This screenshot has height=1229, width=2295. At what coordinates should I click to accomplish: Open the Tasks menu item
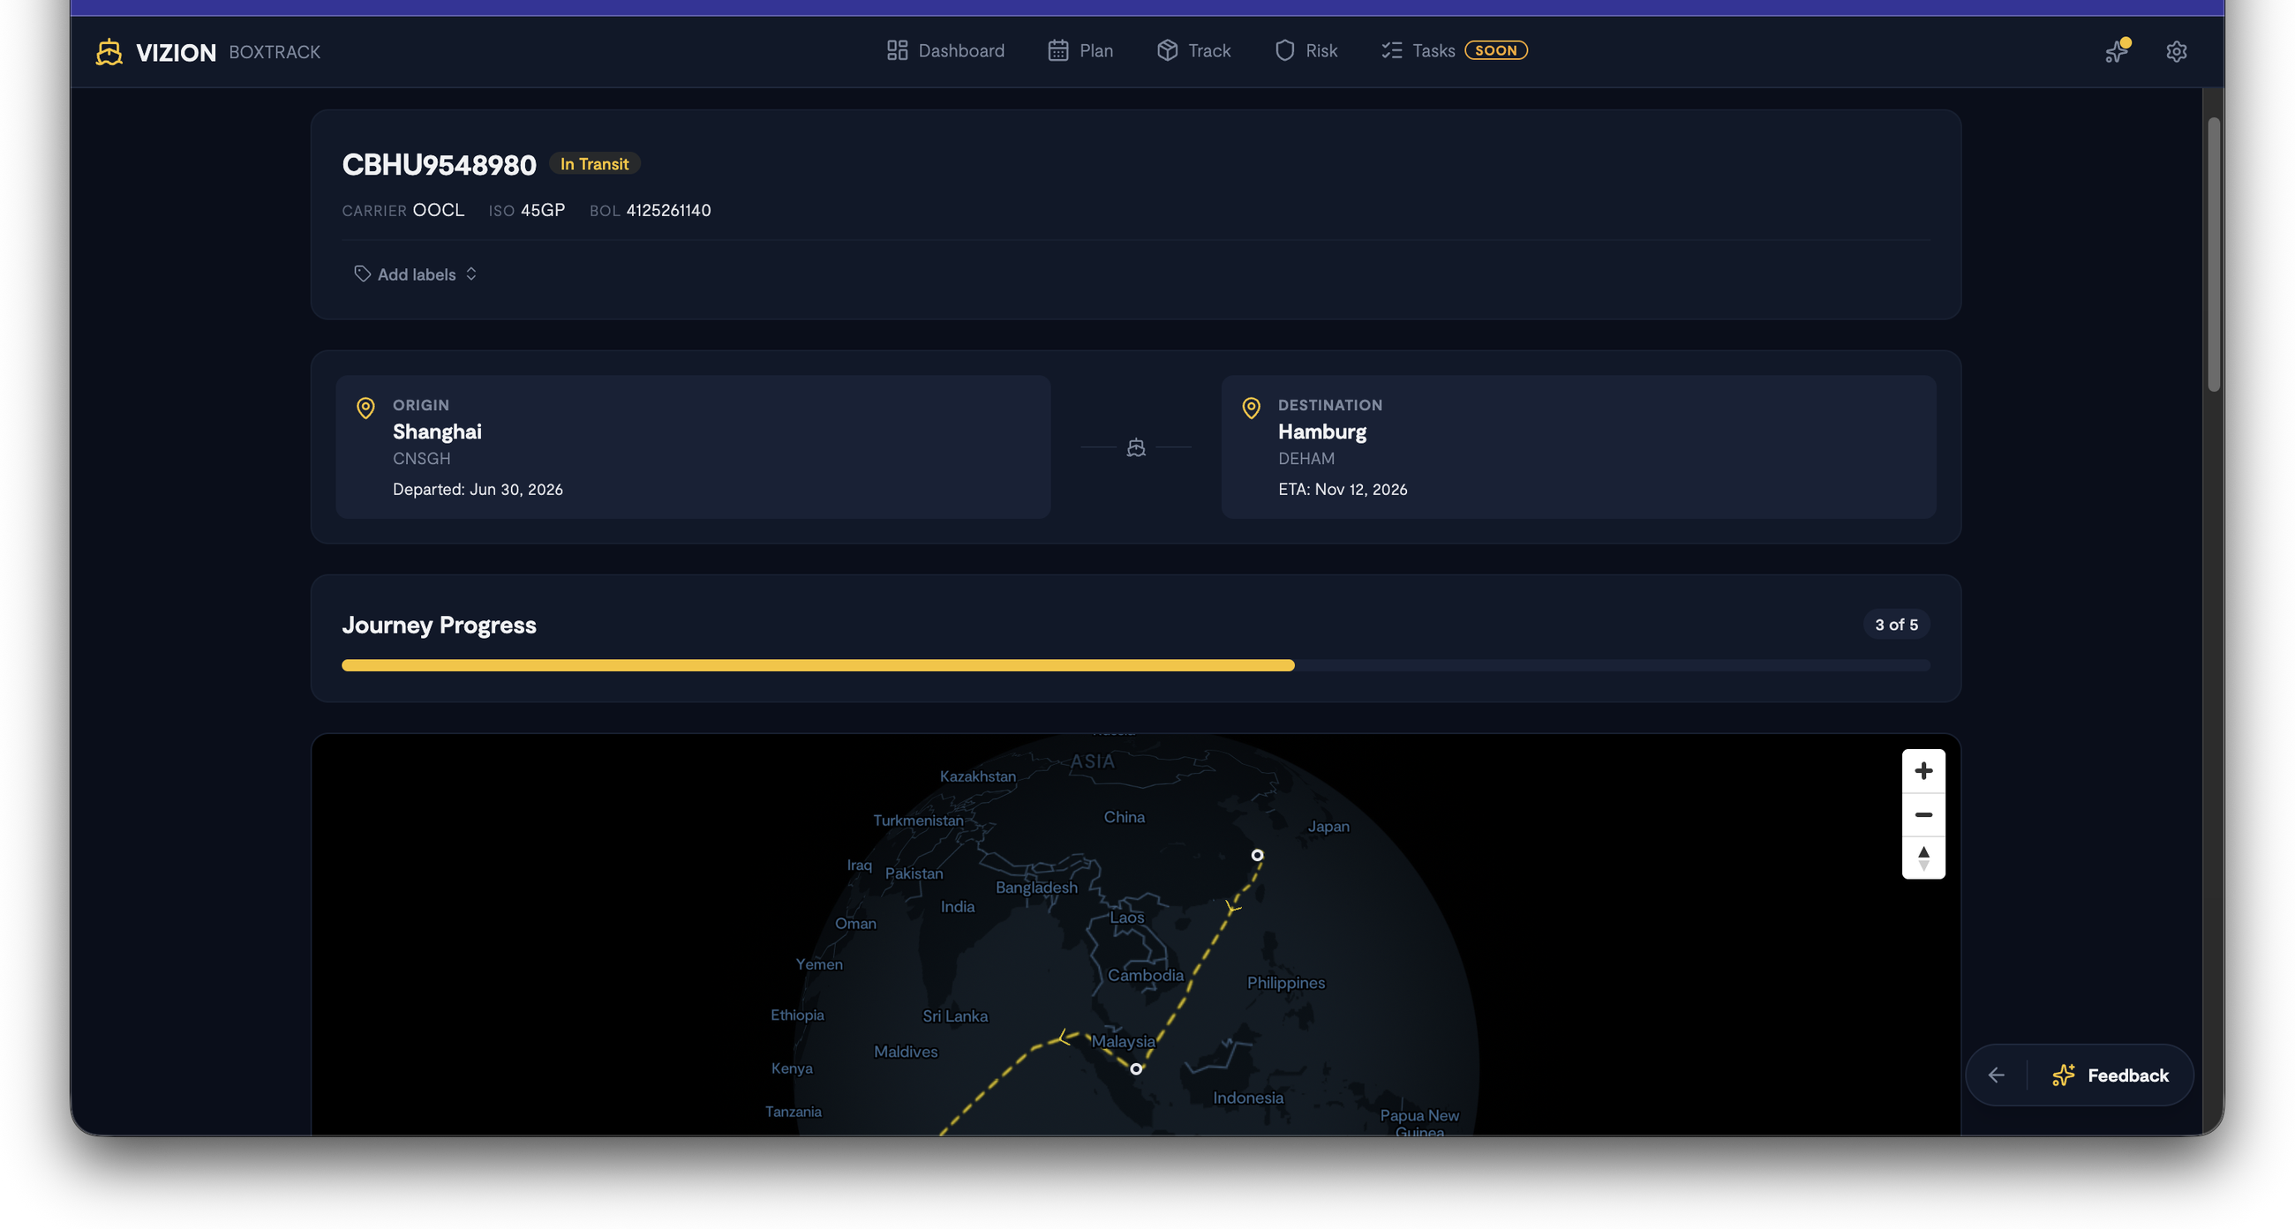(x=1418, y=51)
